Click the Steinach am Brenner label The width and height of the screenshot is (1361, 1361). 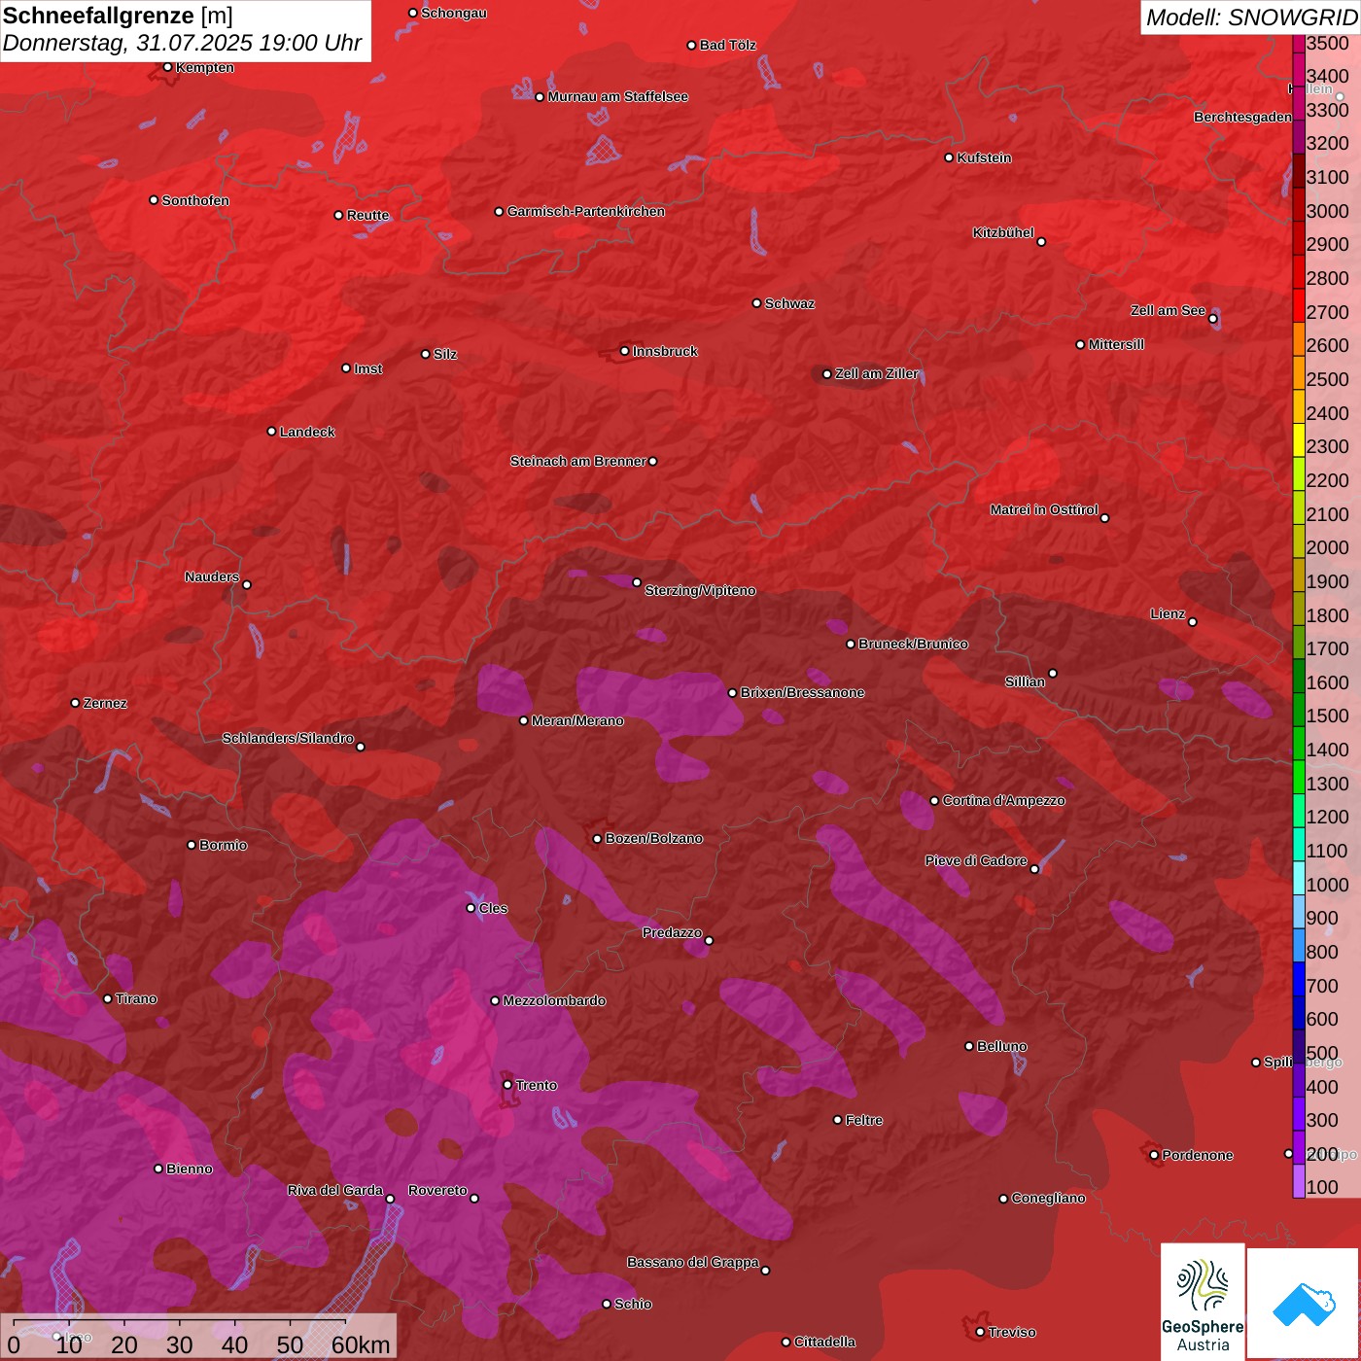(577, 461)
